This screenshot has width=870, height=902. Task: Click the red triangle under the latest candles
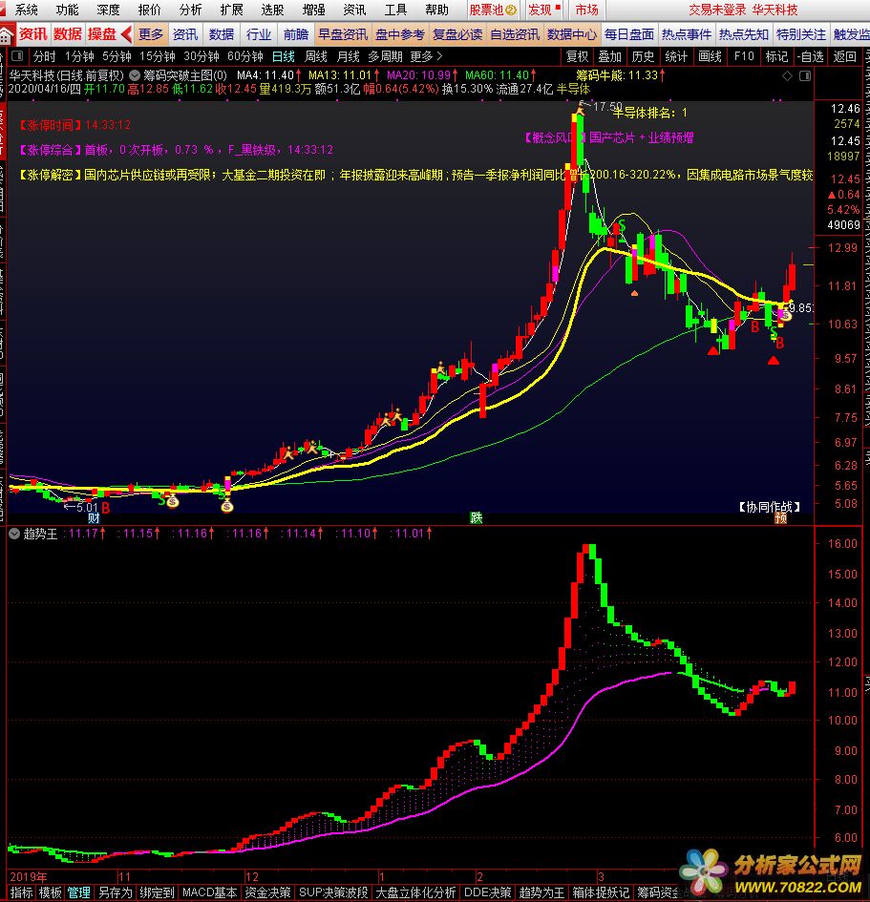tap(774, 361)
